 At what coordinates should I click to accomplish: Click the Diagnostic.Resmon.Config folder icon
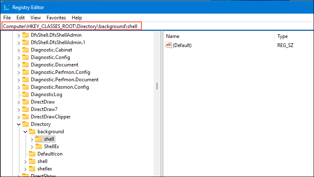26,87
